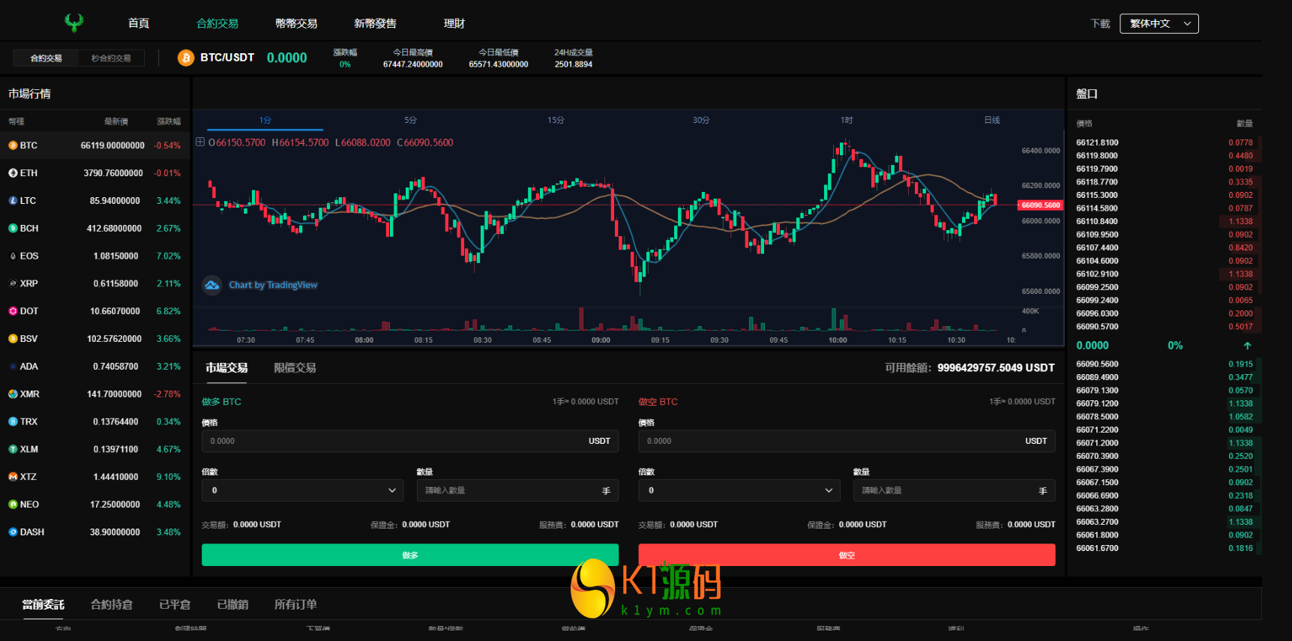Viewport: 1292px width, 641px height.
Task: Select the ETH coin icon in market list
Action: (13, 173)
